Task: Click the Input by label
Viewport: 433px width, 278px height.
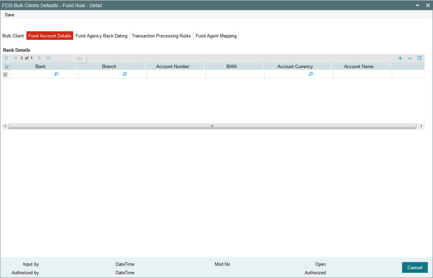Action: [x=31, y=264]
